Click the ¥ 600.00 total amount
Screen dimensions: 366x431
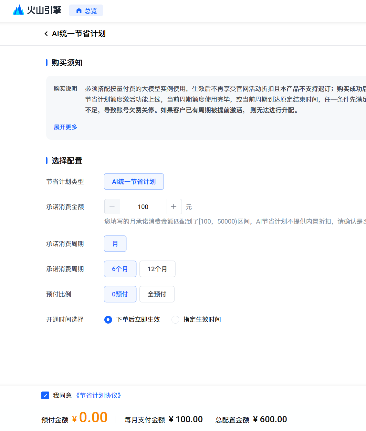[x=270, y=419]
